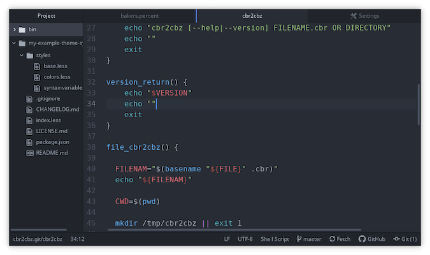Screen dimensions: 430x255
Task: Click the master branch icon
Action: tap(299, 239)
